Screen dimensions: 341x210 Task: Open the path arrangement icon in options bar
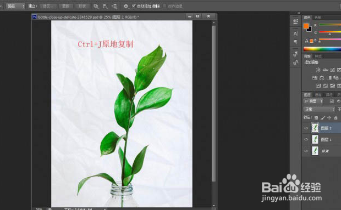click(114, 6)
